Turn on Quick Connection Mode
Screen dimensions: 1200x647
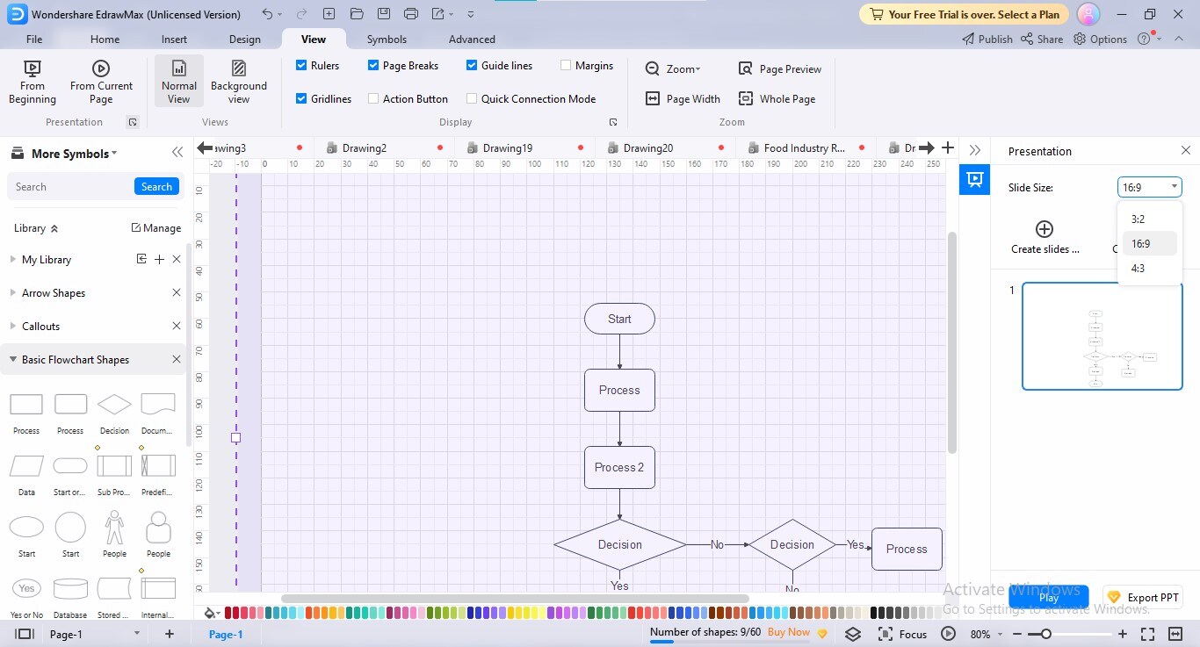472,99
